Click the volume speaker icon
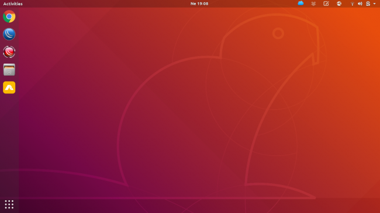The image size is (380, 213). (360, 4)
